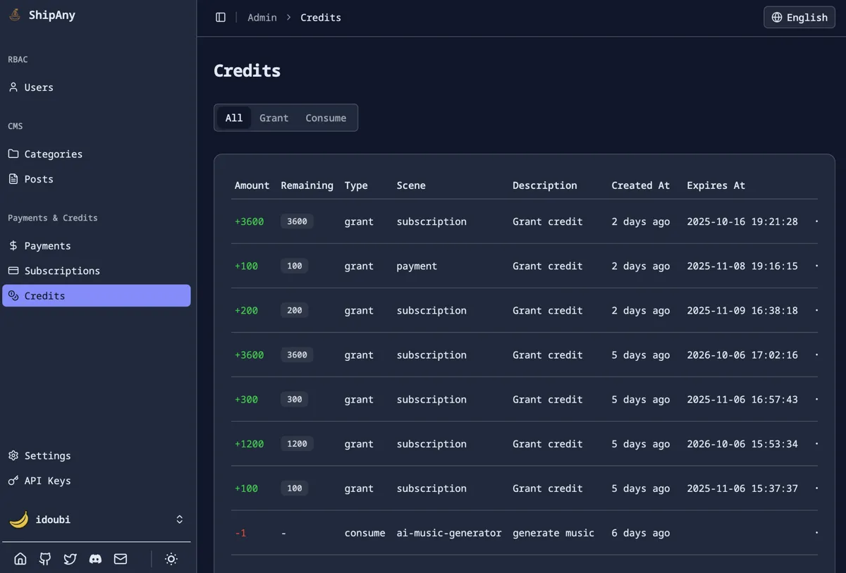
Task: Go to Subscriptions page
Action: (x=62, y=271)
